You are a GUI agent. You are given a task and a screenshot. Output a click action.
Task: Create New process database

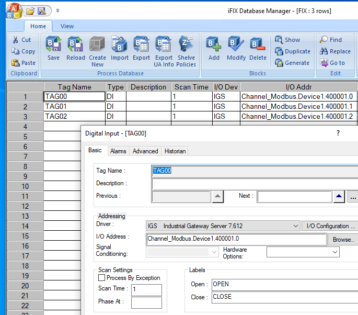coord(98,51)
